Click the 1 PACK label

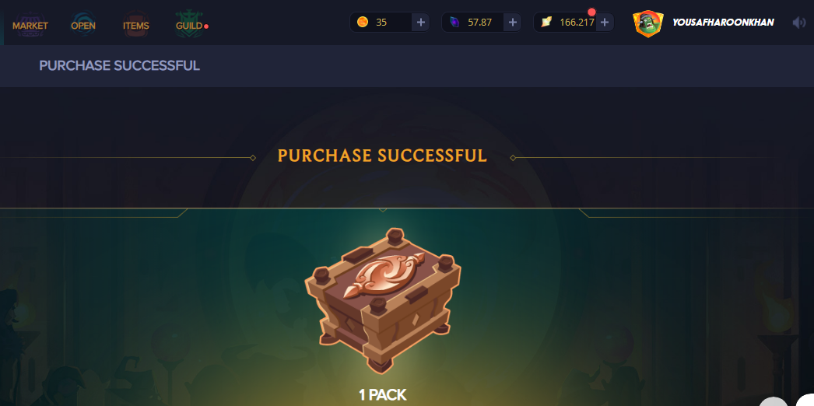coord(383,395)
